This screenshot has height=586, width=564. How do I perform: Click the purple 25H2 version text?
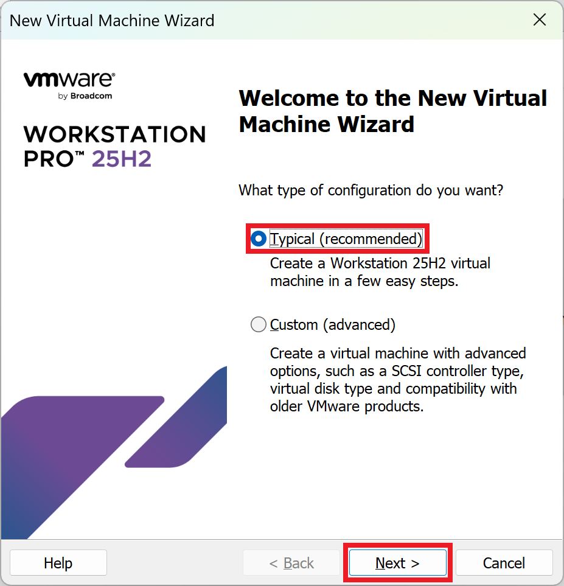click(122, 159)
